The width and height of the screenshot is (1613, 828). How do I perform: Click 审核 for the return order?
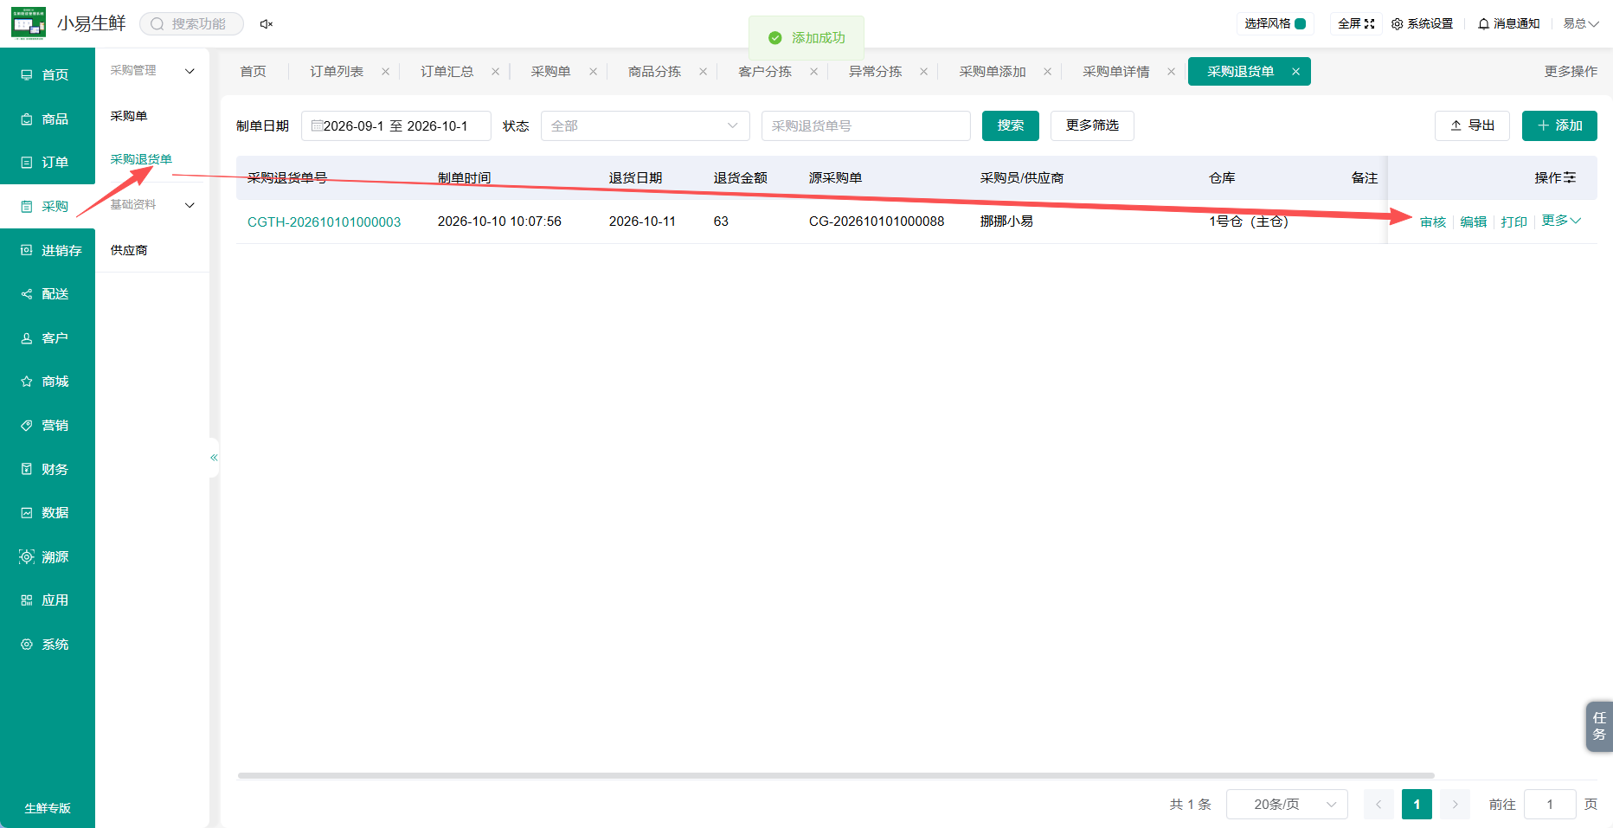pyautogui.click(x=1433, y=221)
